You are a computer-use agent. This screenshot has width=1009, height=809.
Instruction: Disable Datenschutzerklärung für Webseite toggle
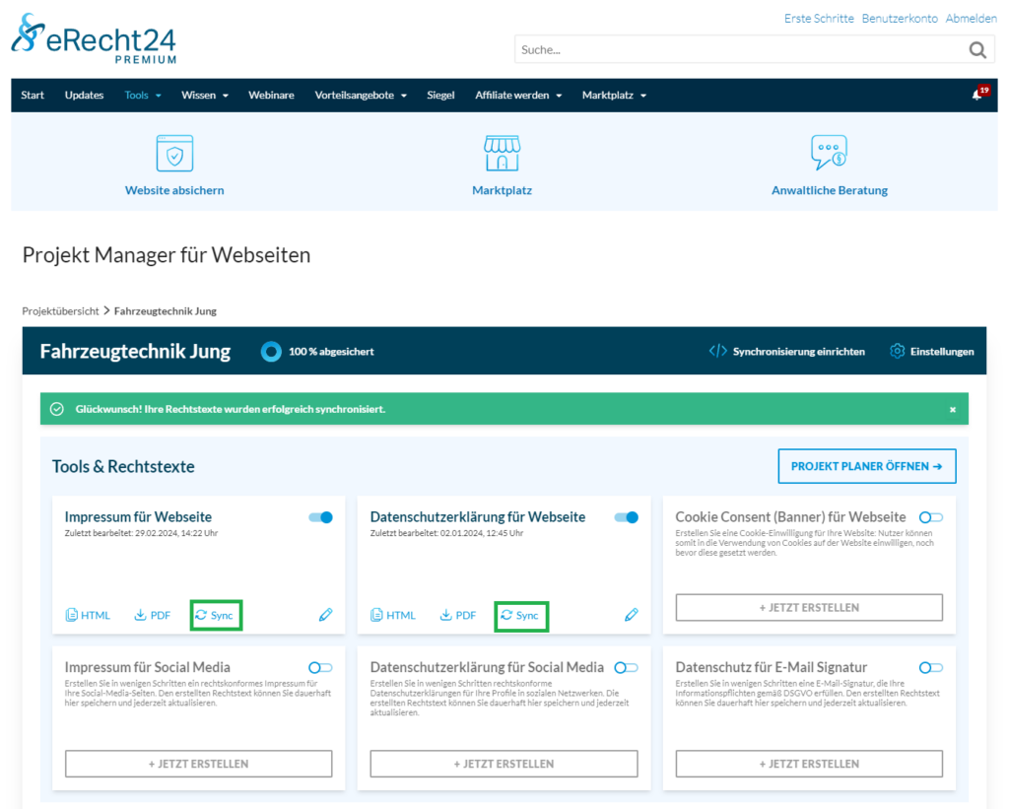point(626,517)
